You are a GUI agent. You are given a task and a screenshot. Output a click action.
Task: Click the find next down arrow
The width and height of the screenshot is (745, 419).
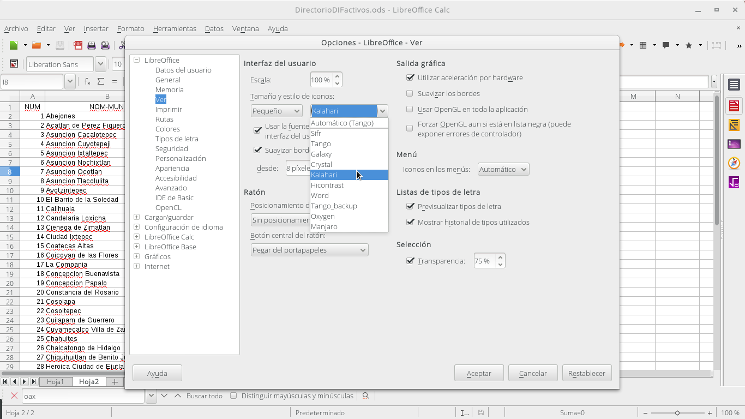(x=164, y=396)
